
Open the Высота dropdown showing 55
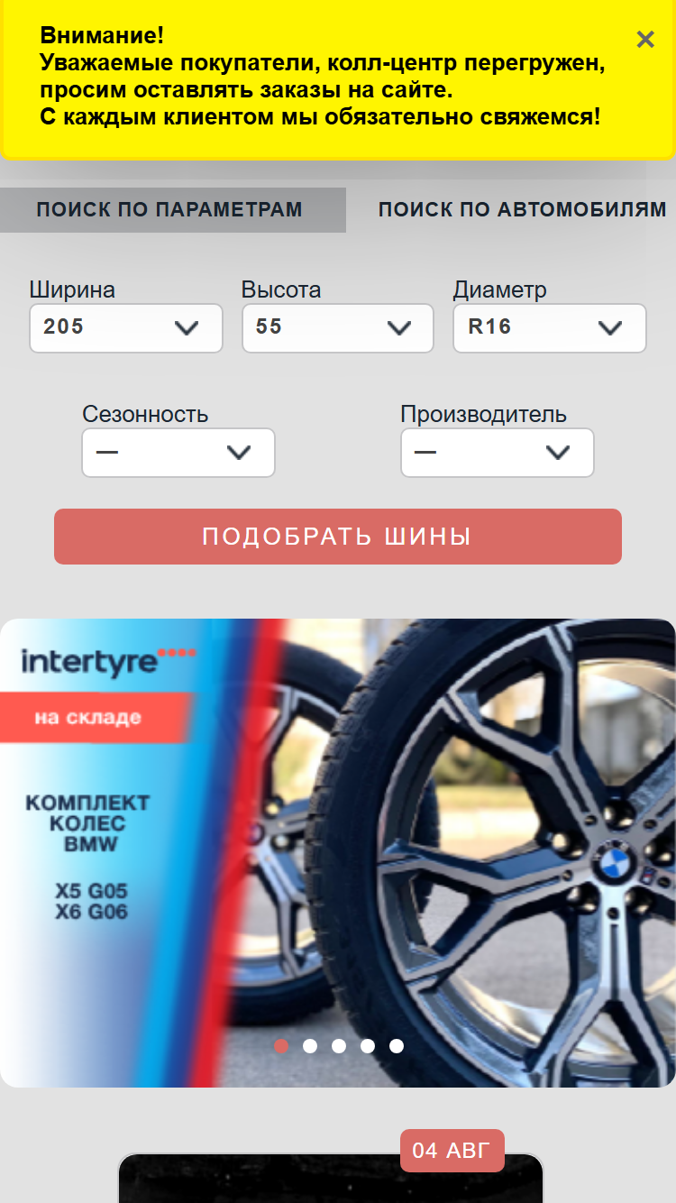[338, 327]
